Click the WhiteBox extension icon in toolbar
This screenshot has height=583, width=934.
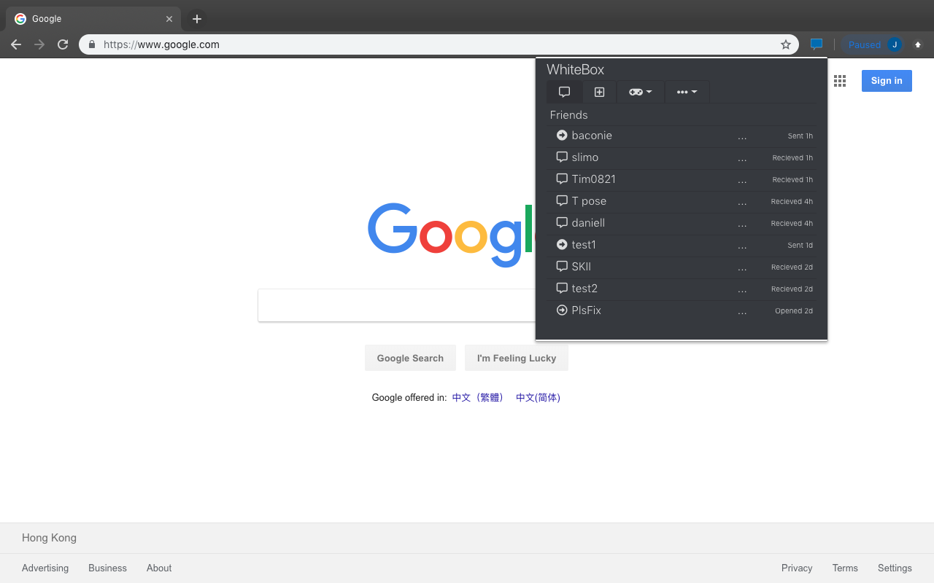[x=817, y=44]
